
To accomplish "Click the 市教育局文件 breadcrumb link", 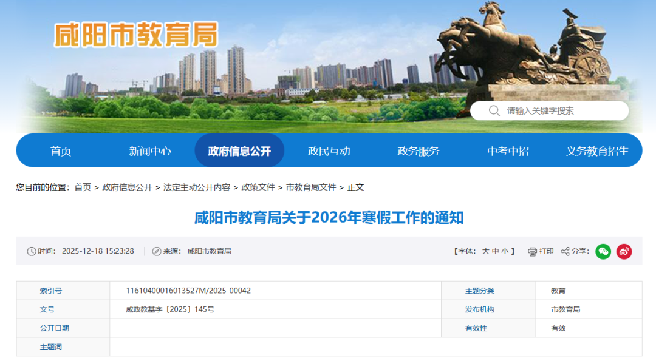I will [311, 187].
